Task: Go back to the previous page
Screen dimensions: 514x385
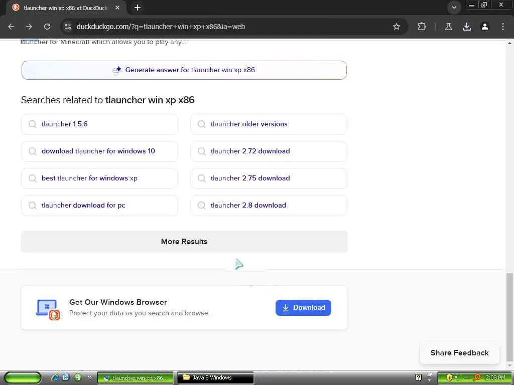Action: tap(11, 27)
